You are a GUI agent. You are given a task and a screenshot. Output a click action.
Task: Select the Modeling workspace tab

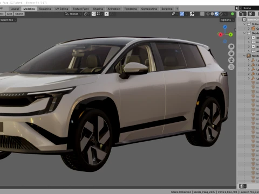point(29,9)
